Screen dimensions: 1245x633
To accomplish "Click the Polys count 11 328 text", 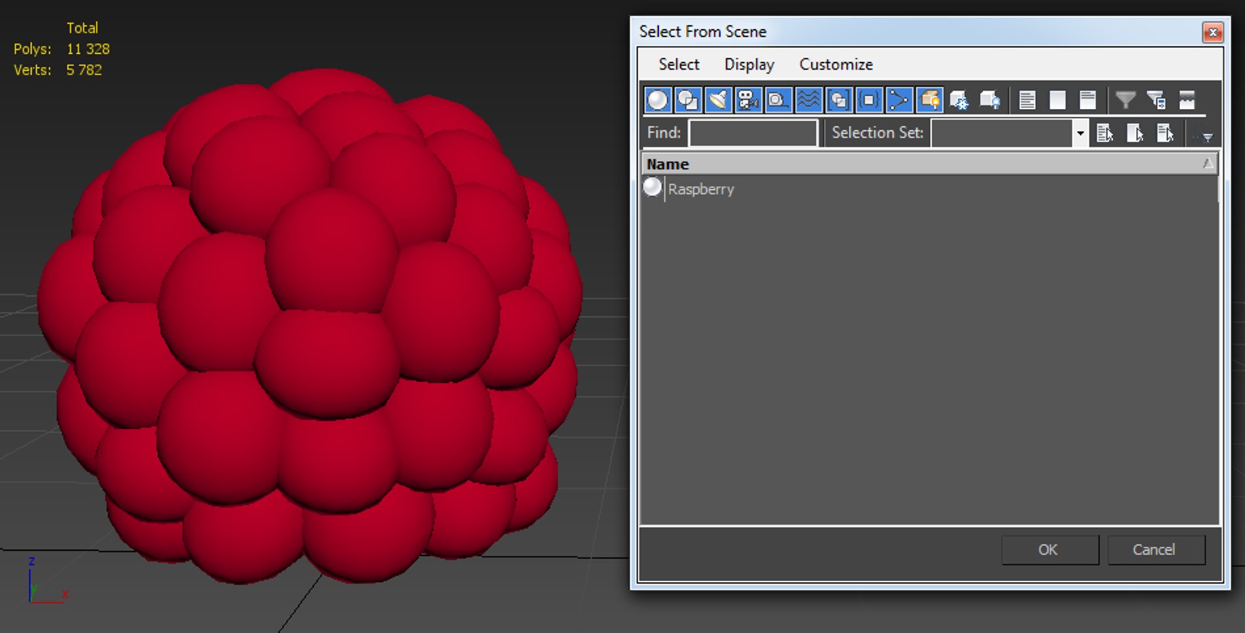I will tap(88, 49).
